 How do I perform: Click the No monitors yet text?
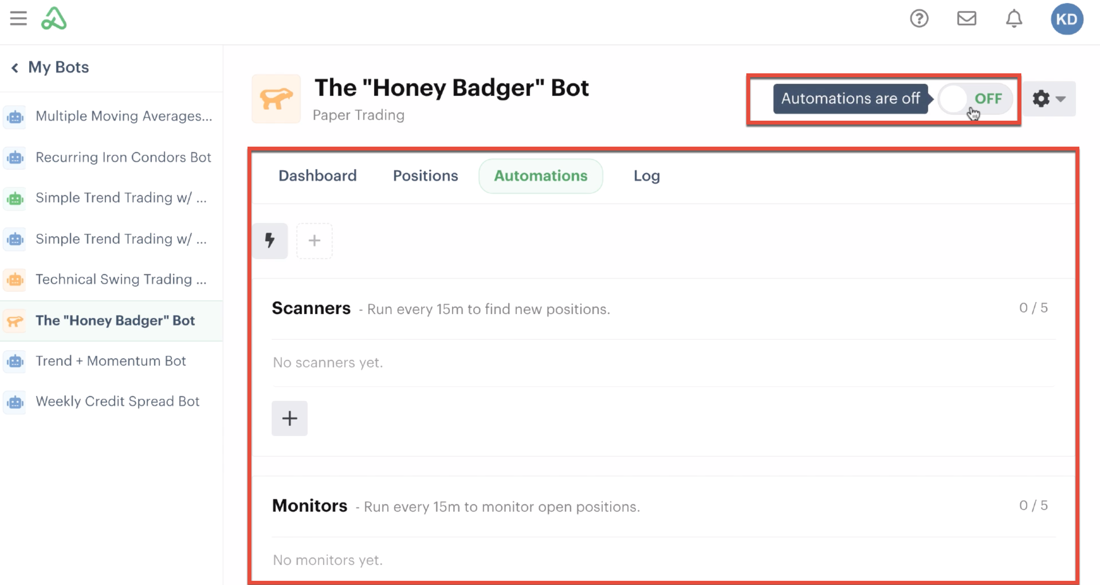328,560
